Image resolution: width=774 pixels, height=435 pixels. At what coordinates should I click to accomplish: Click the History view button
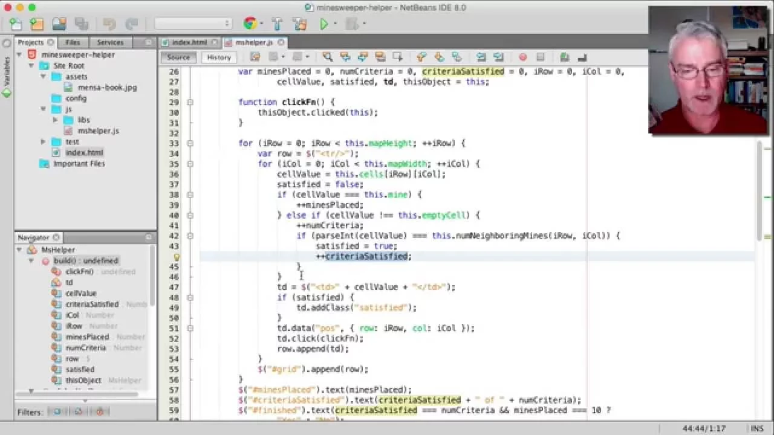click(219, 57)
